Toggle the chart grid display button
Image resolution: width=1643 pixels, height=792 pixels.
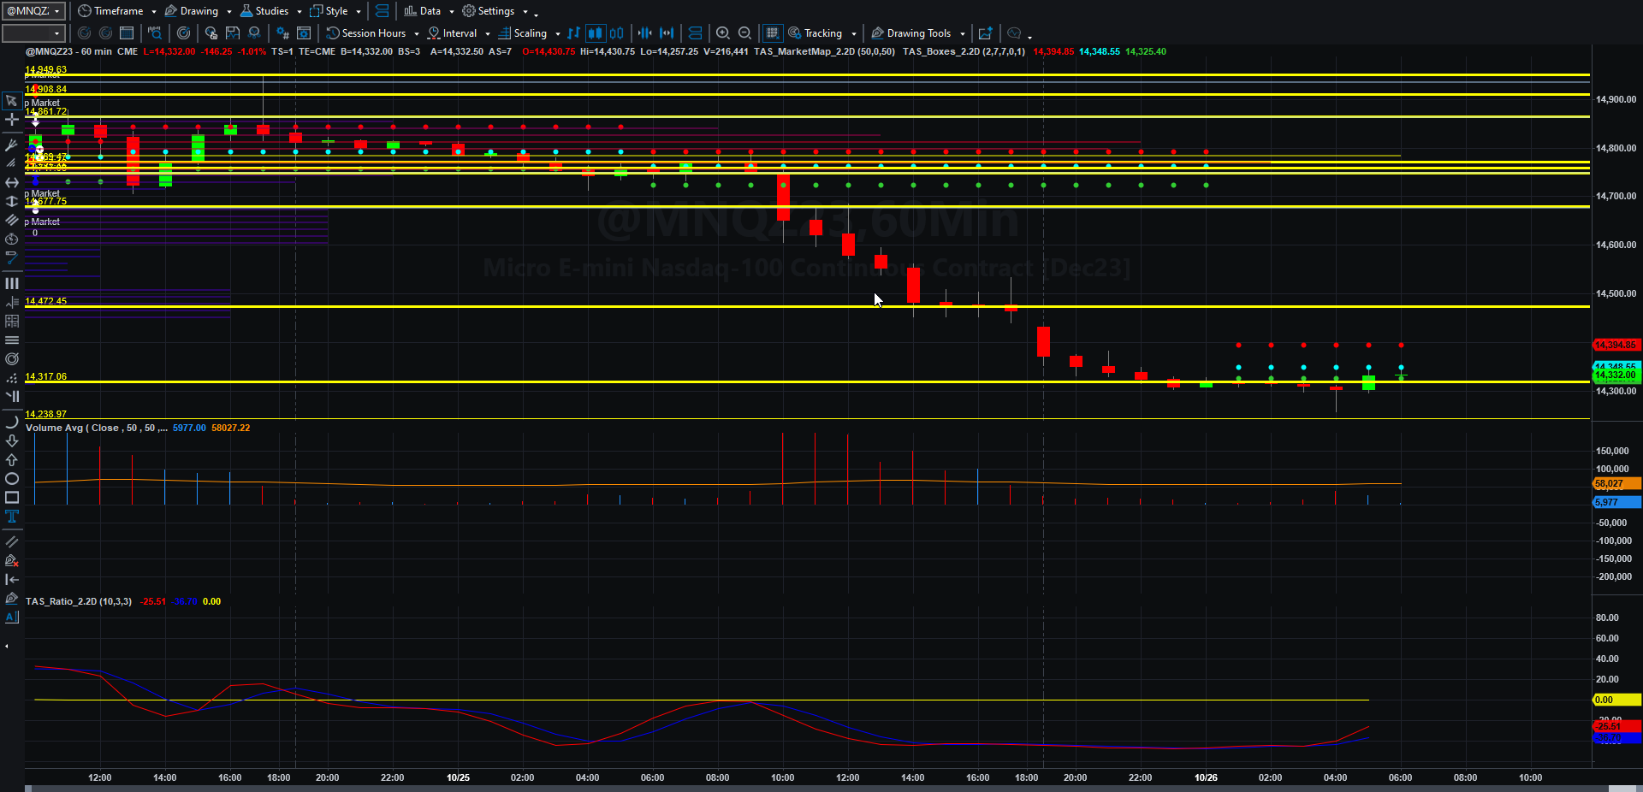pyautogui.click(x=773, y=33)
